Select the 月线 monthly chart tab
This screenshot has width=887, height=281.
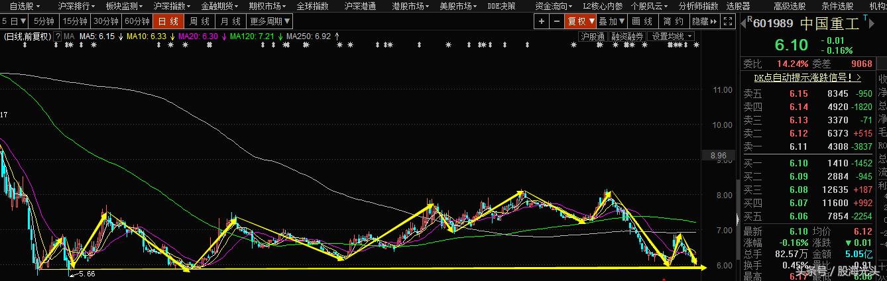click(x=231, y=21)
